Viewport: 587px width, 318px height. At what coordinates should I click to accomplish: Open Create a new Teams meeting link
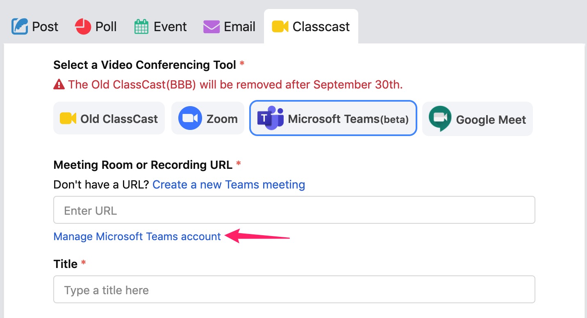[x=229, y=184]
